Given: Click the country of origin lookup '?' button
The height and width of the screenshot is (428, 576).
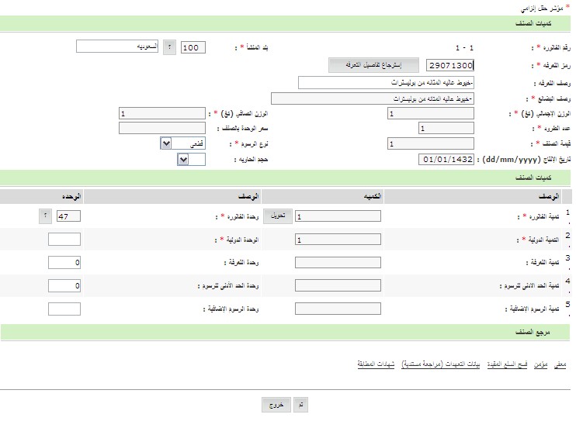Looking at the screenshot, I should click(169, 47).
